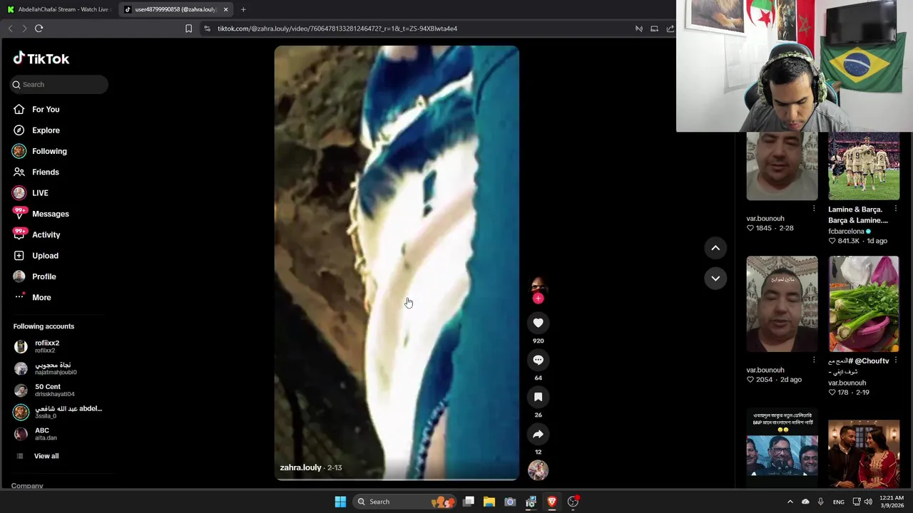Open Task View on the taskbar
The image size is (913, 513).
pos(469,502)
